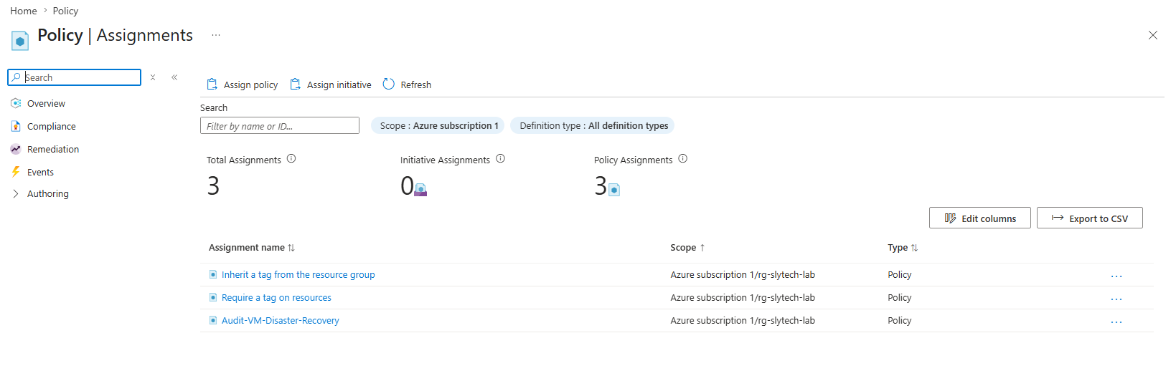Open Require a tag on resources assignment
The image size is (1176, 386).
tap(276, 297)
